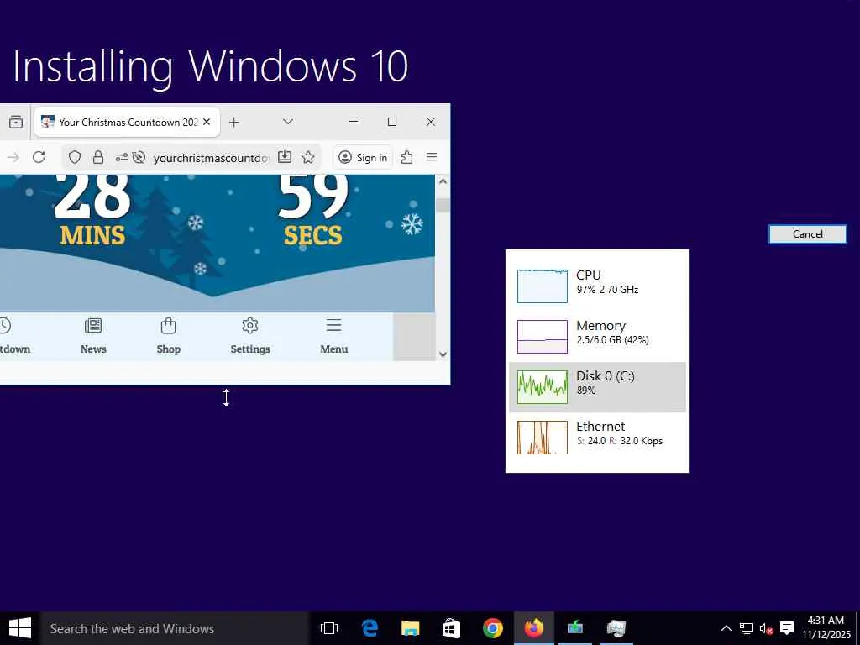Close the Your Christmas Countdown tab
This screenshot has width=860, height=645.
pos(207,122)
